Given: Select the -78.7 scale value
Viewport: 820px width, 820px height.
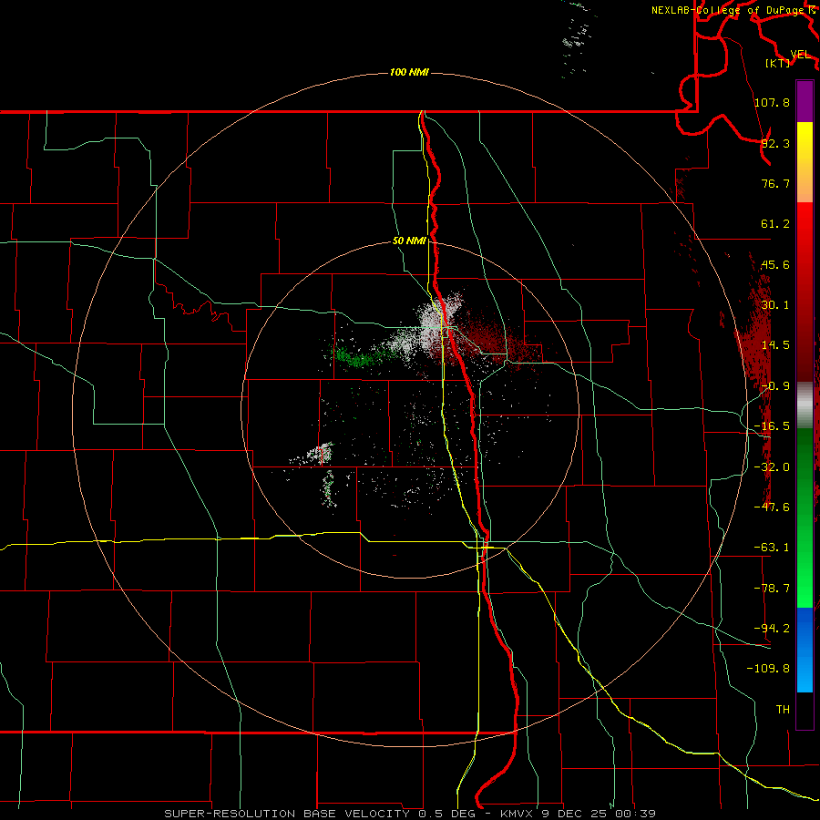Looking at the screenshot, I should click(x=772, y=589).
